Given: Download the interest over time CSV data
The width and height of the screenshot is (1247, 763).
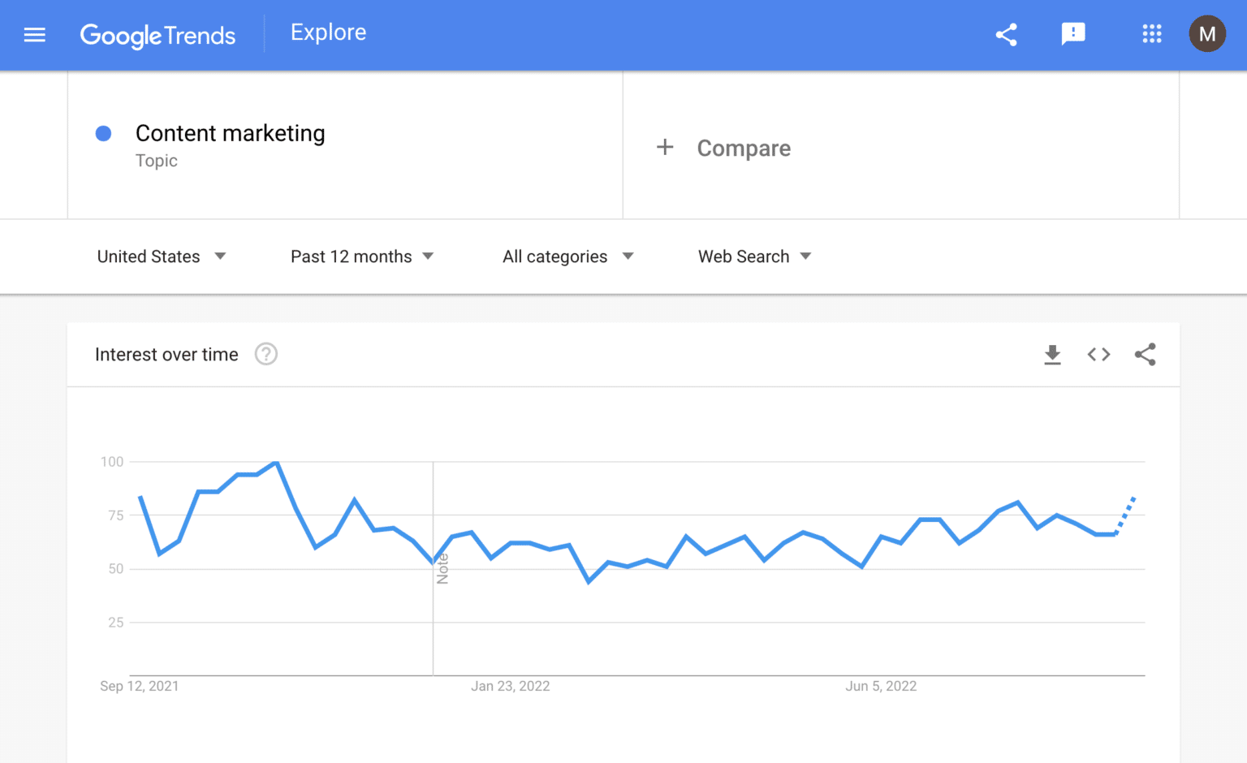Looking at the screenshot, I should tap(1052, 355).
